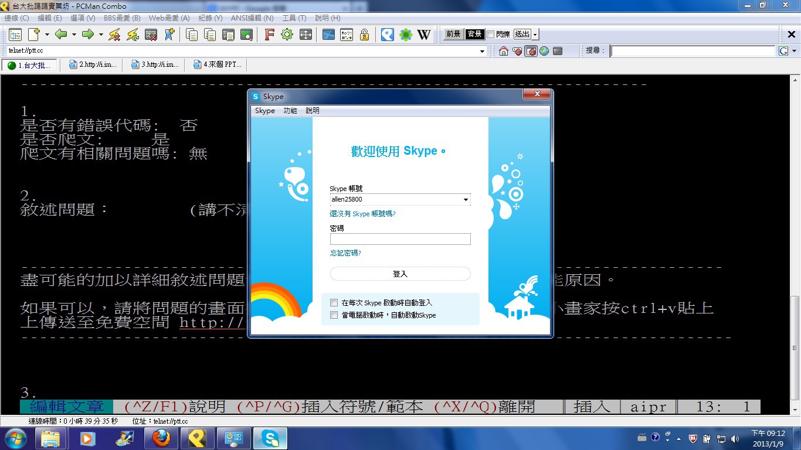
Task: Expand the Skype account name dropdown
Action: point(466,200)
